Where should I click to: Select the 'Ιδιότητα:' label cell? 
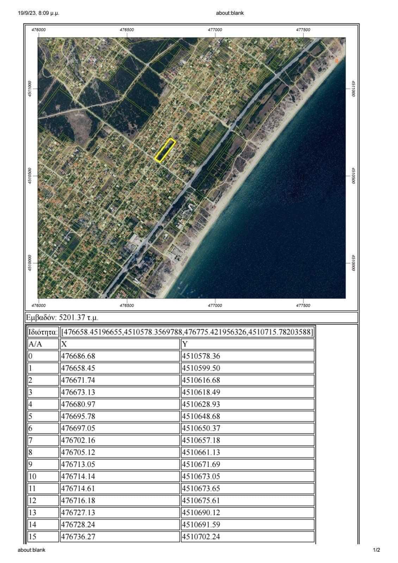tap(43, 332)
